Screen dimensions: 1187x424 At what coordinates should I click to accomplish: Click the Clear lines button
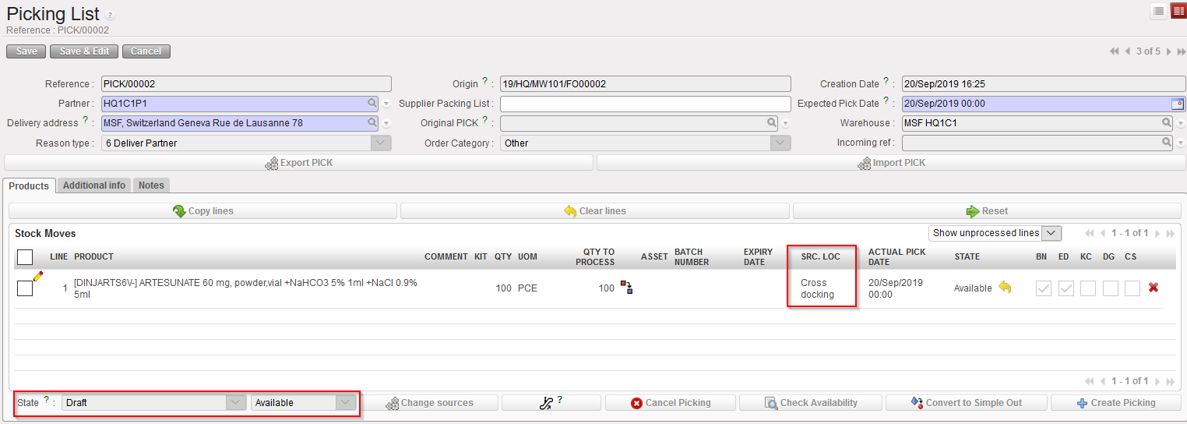[594, 211]
